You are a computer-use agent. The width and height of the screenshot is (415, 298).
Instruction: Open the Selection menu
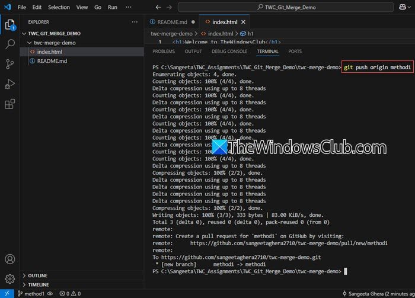[x=59, y=7]
